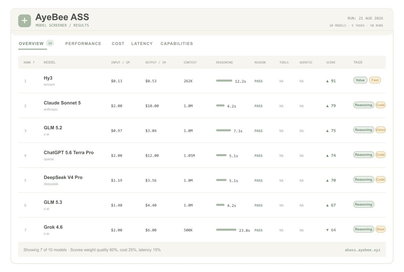Click the Slow tag on Grok 4.6
404x272 pixels.
[x=380, y=229]
